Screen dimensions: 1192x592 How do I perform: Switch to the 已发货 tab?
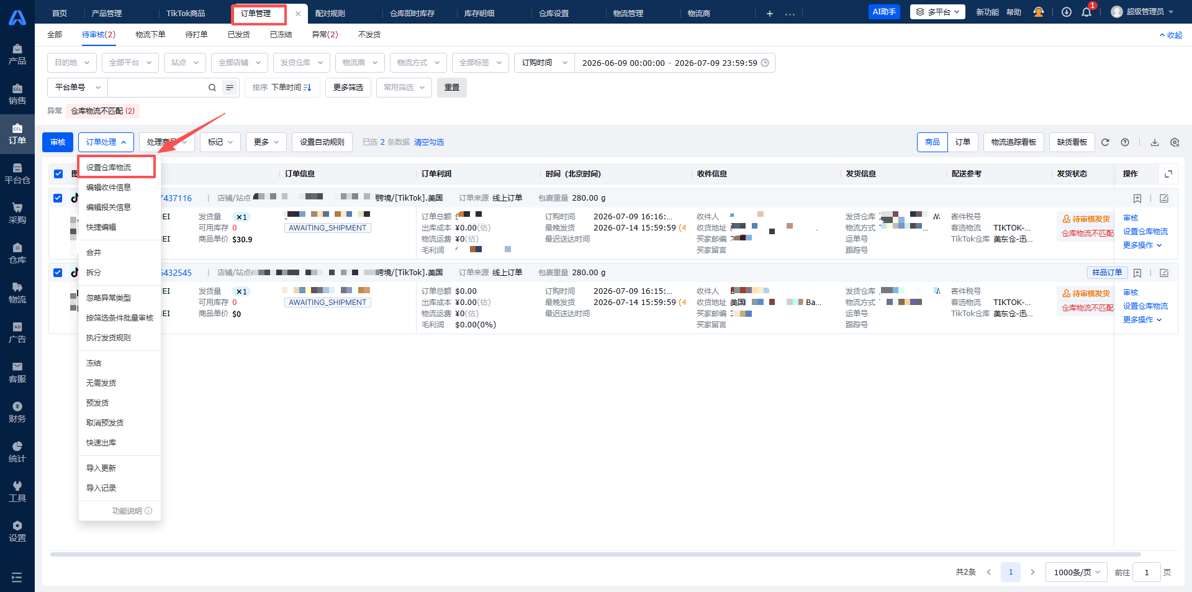[x=238, y=35]
